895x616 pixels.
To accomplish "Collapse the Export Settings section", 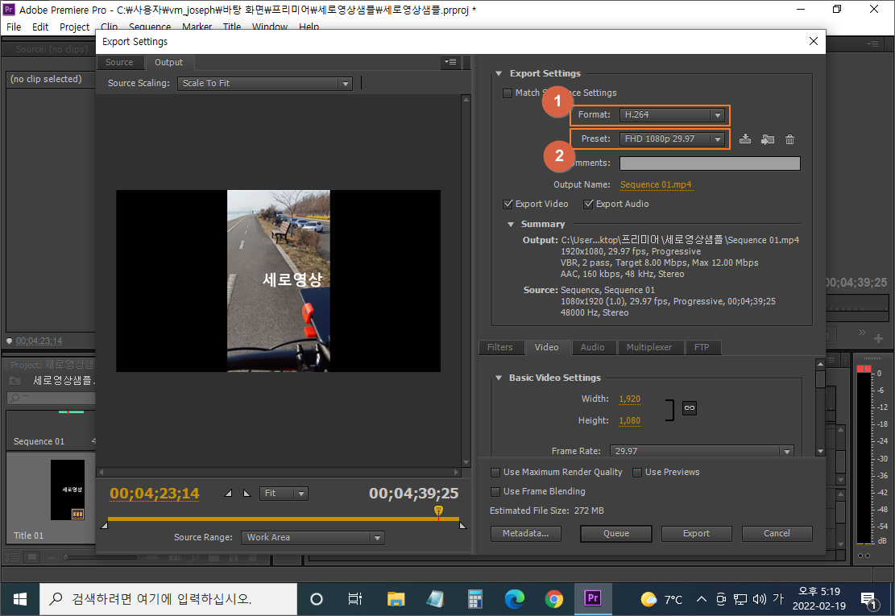I will click(499, 73).
